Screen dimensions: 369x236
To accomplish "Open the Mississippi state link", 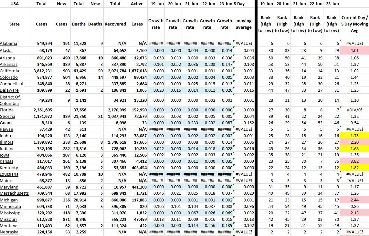I will [x=11, y=213].
